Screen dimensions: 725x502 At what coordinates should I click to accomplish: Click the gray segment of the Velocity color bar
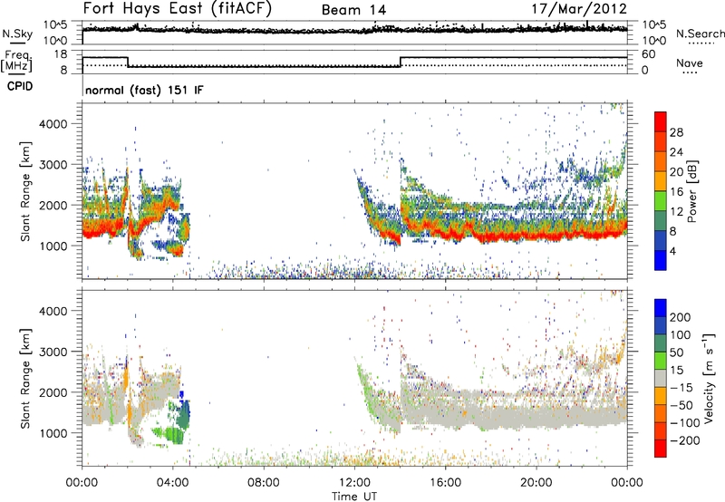coord(661,378)
